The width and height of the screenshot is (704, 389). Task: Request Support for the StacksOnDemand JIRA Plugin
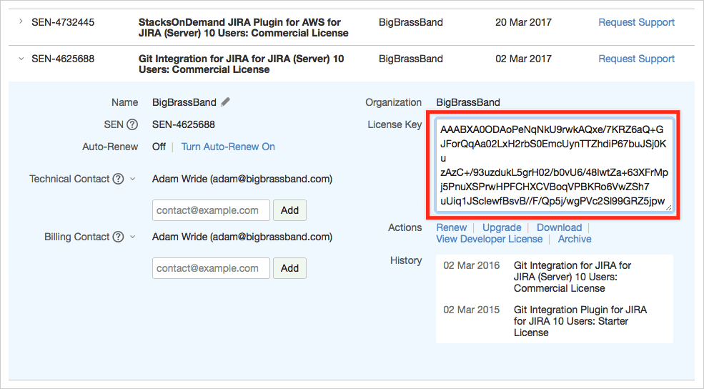click(636, 22)
